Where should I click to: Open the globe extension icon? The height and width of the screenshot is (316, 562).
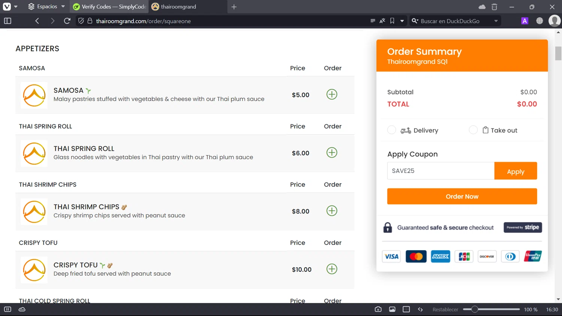540,21
